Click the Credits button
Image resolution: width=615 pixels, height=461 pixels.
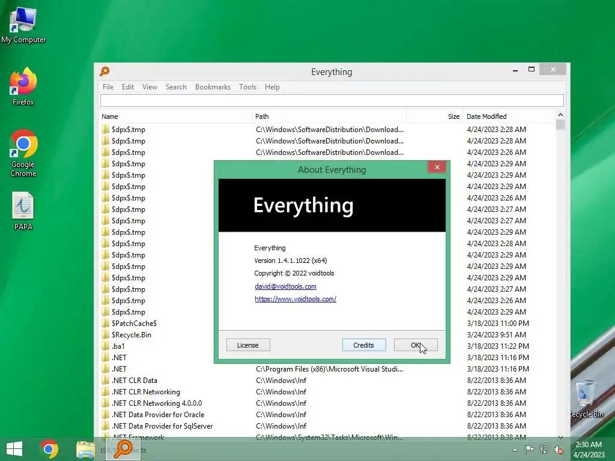point(363,345)
